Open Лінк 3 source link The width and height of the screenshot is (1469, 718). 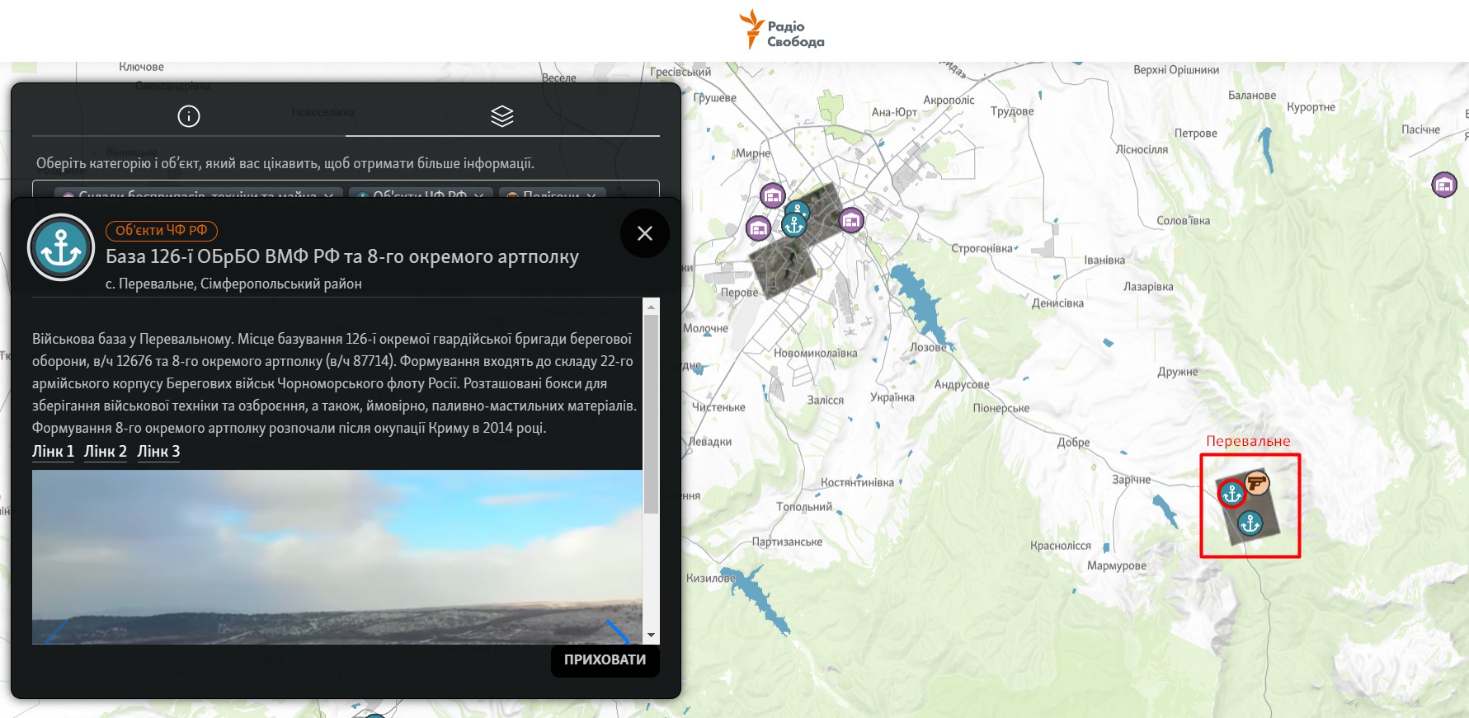(x=158, y=452)
